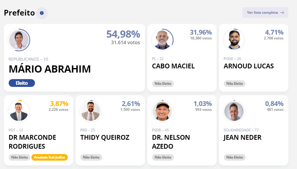Click Cabo Maciel's profile photo
The width and height of the screenshot is (297, 169).
point(162,40)
